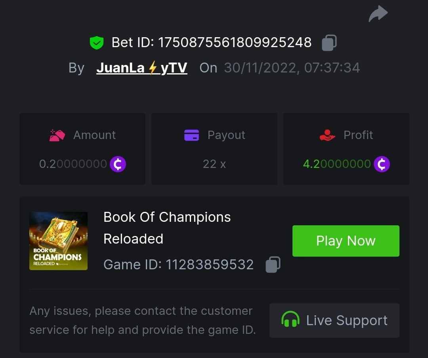This screenshot has height=358, width=428.
Task: Open the JuanLa yTV user profile link
Action: tap(141, 68)
